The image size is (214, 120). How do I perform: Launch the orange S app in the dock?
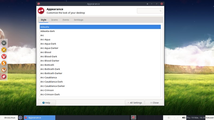4,63
